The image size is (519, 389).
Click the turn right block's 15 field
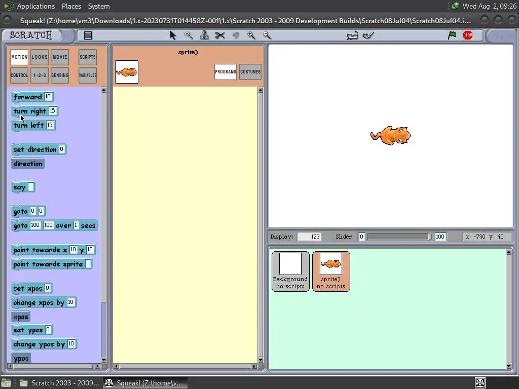point(52,110)
